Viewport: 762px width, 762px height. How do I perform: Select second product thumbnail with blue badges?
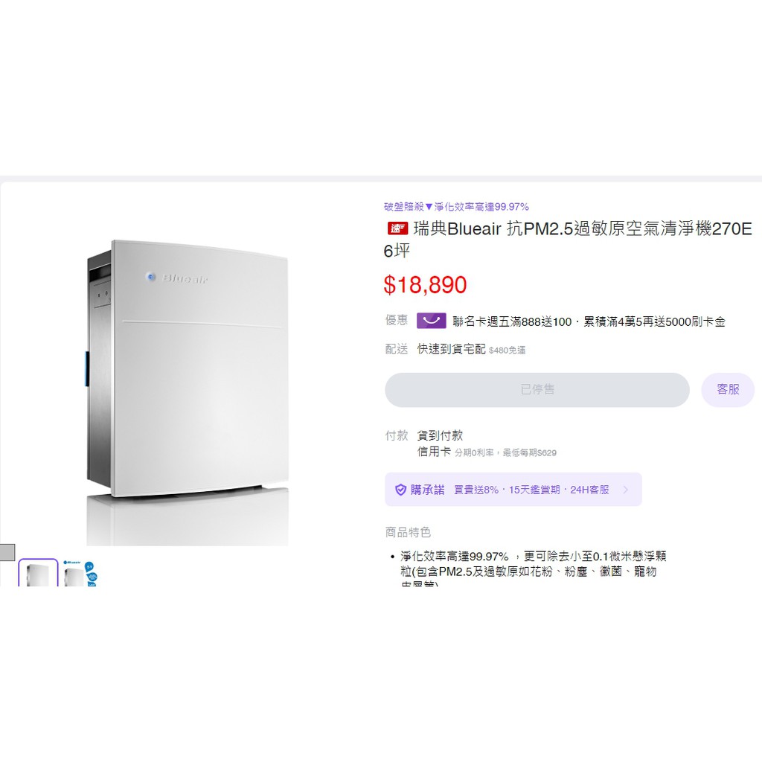80,573
